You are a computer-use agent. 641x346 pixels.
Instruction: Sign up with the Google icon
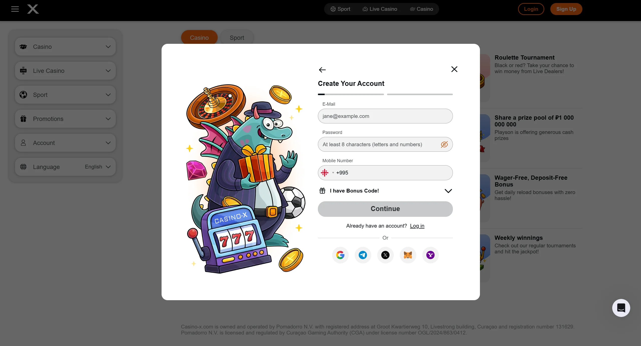tap(340, 255)
